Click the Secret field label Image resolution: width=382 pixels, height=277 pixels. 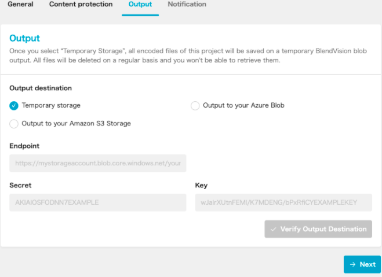tap(20, 186)
